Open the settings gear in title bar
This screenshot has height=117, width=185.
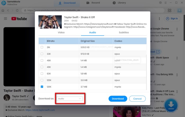(160, 3)
